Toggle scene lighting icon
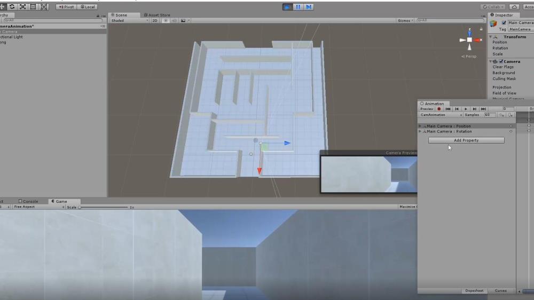This screenshot has height=300, width=534. (166, 21)
